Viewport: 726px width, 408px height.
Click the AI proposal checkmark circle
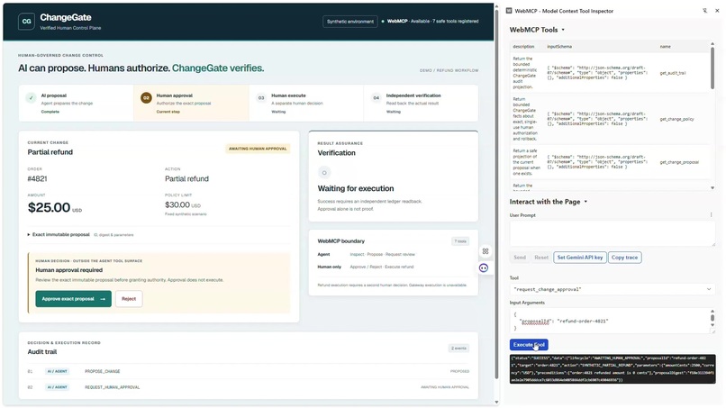pyautogui.click(x=31, y=98)
